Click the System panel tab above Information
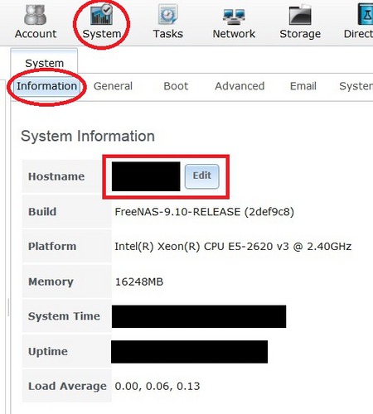 coord(44,63)
